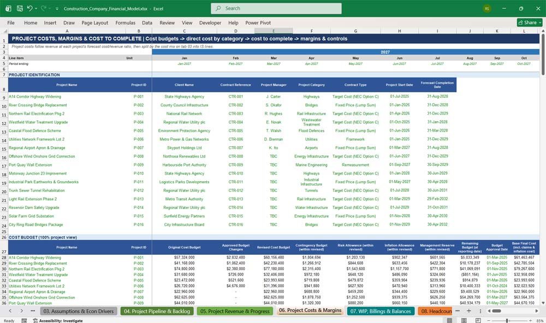Click next sheet navigation arrow
The height and width of the screenshot is (323, 546).
(x=22, y=311)
